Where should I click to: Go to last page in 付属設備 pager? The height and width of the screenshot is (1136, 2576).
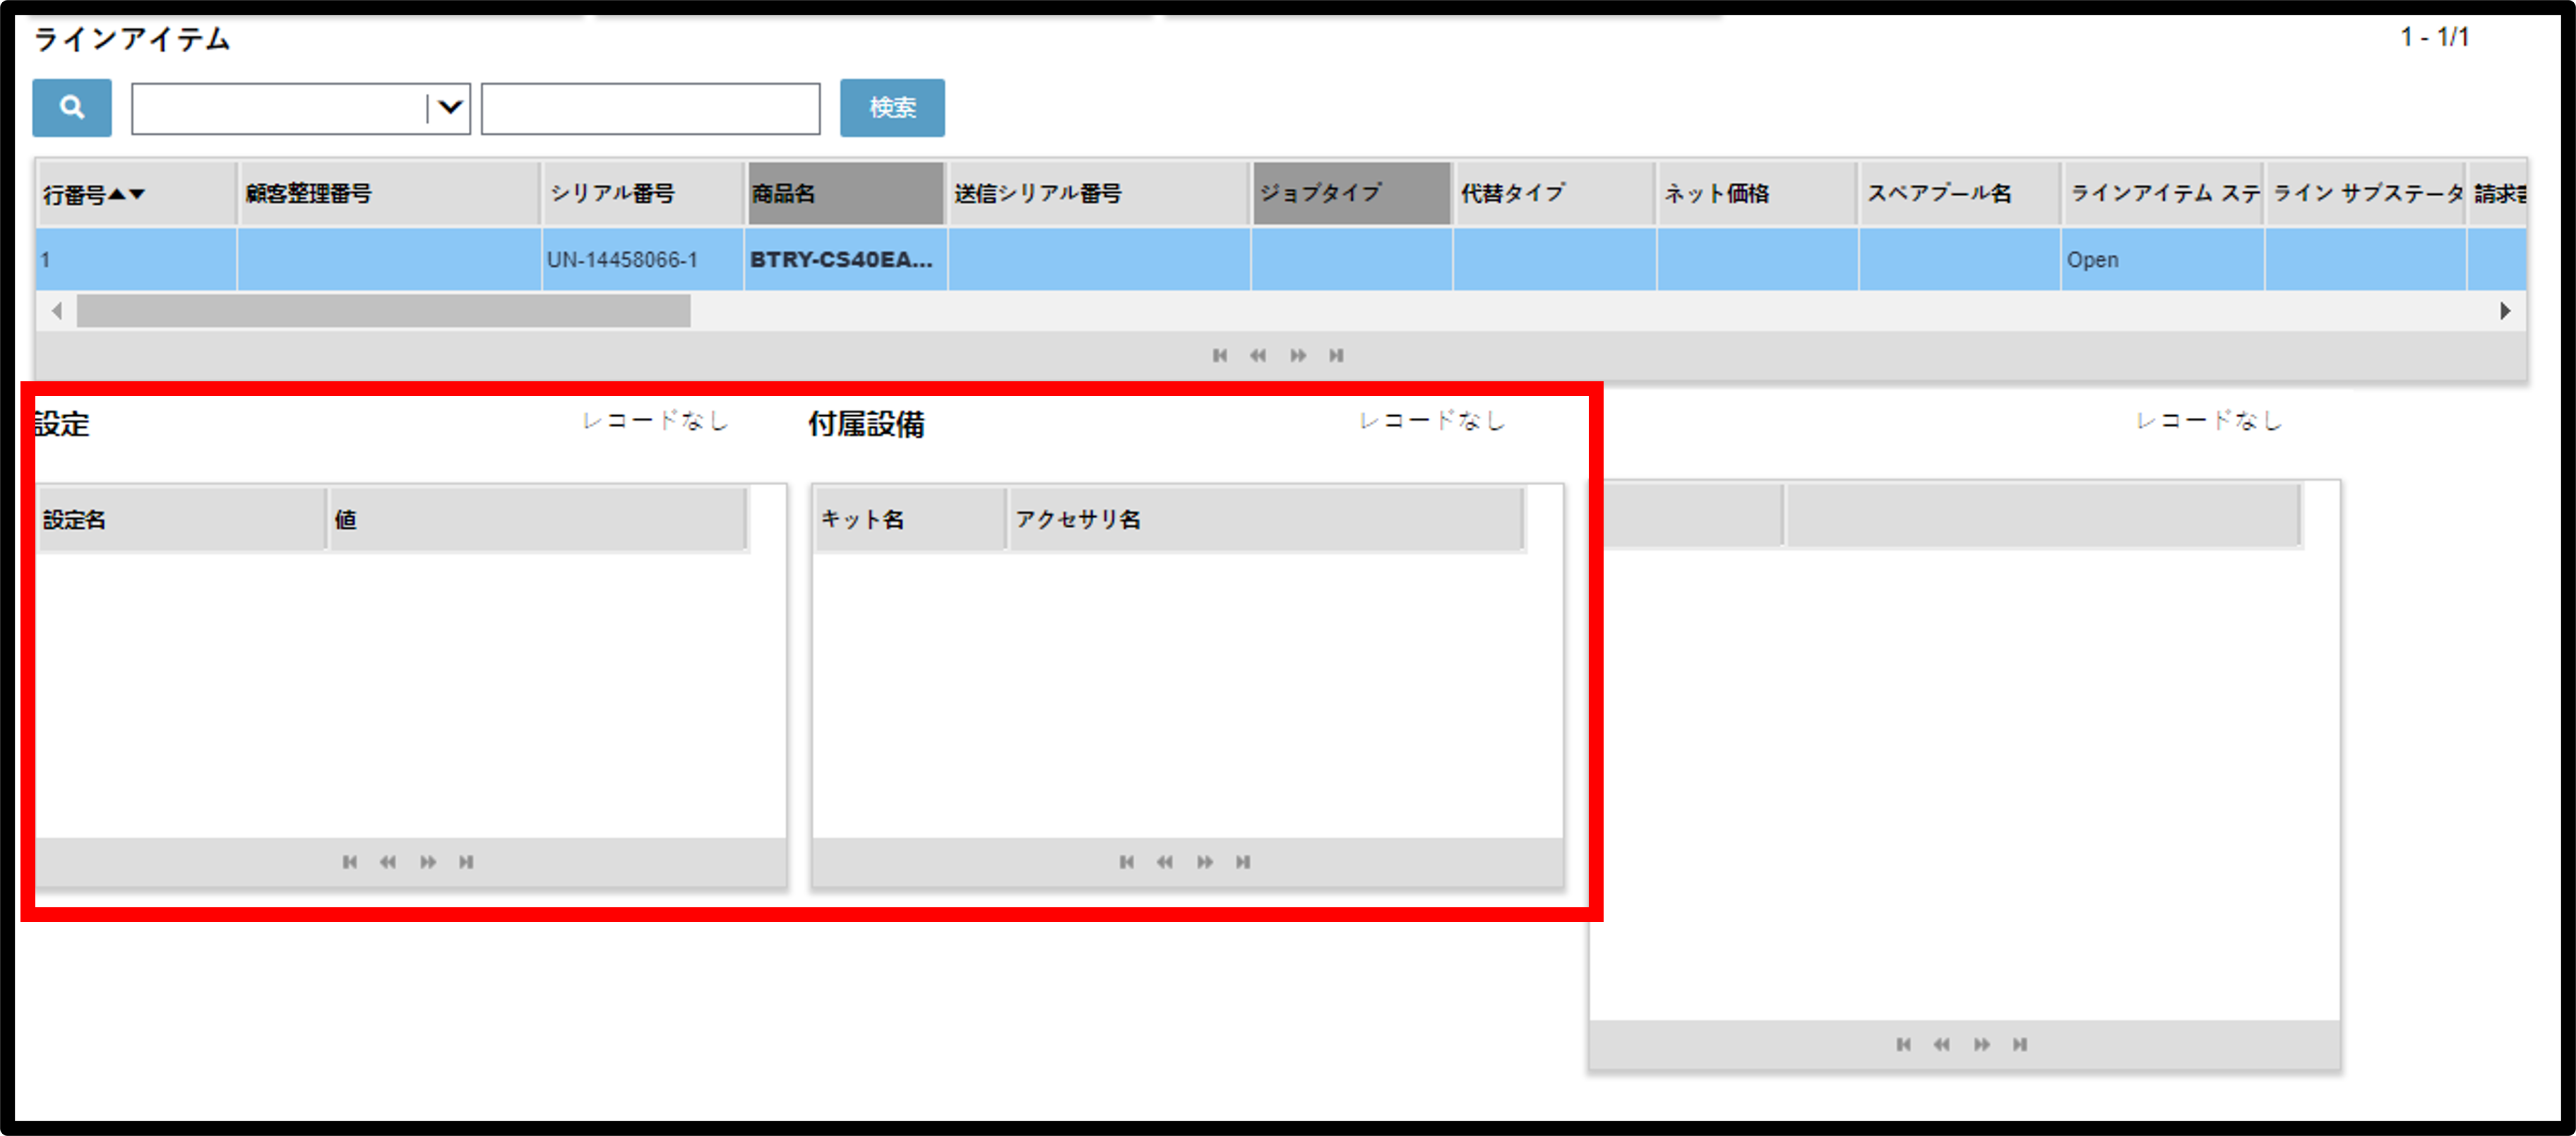(1243, 862)
